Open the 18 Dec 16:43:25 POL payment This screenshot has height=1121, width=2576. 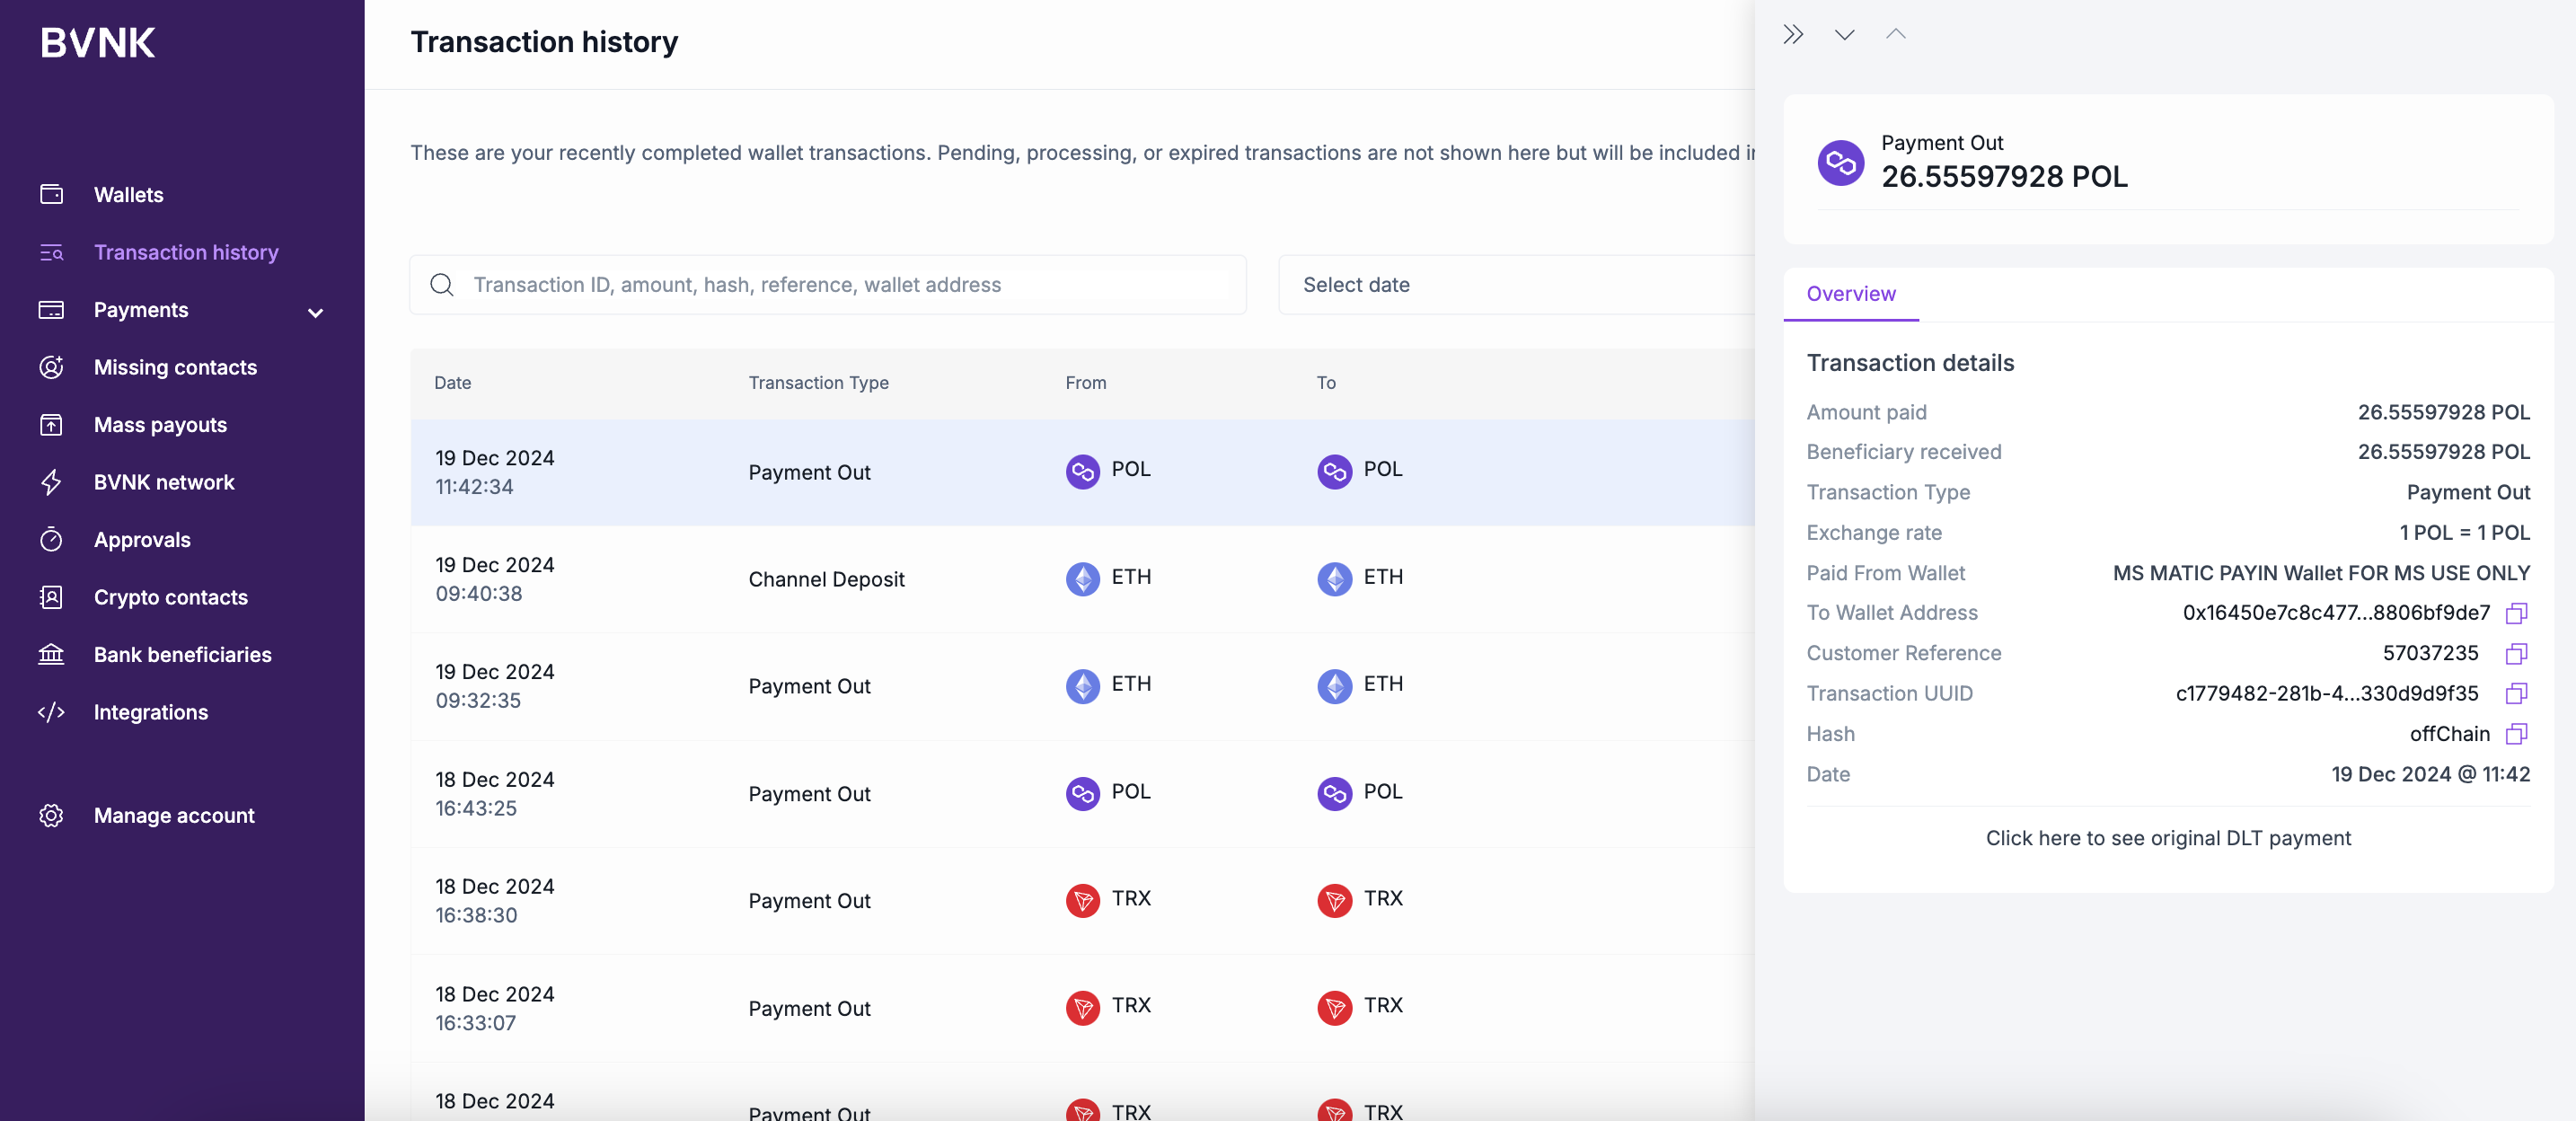click(808, 794)
